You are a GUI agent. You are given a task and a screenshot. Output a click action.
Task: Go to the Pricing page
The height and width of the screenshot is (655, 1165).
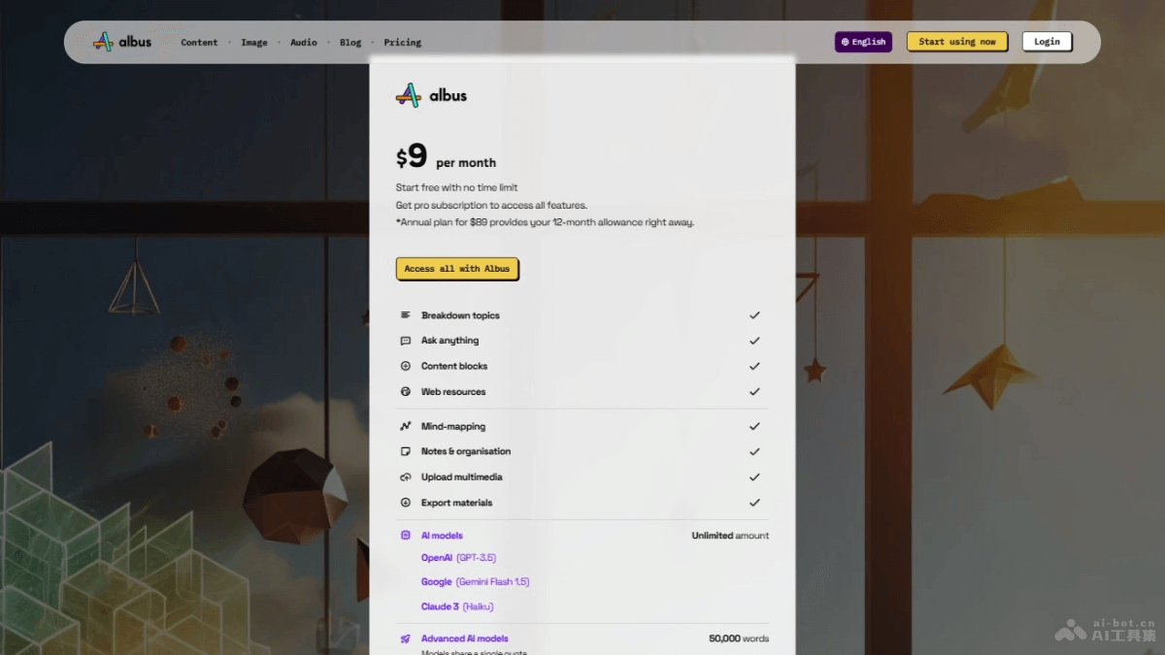click(x=402, y=43)
